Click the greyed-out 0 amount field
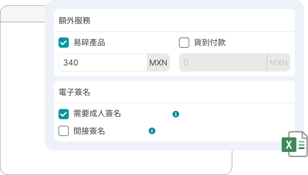The height and width of the screenshot is (175, 308). 222,63
